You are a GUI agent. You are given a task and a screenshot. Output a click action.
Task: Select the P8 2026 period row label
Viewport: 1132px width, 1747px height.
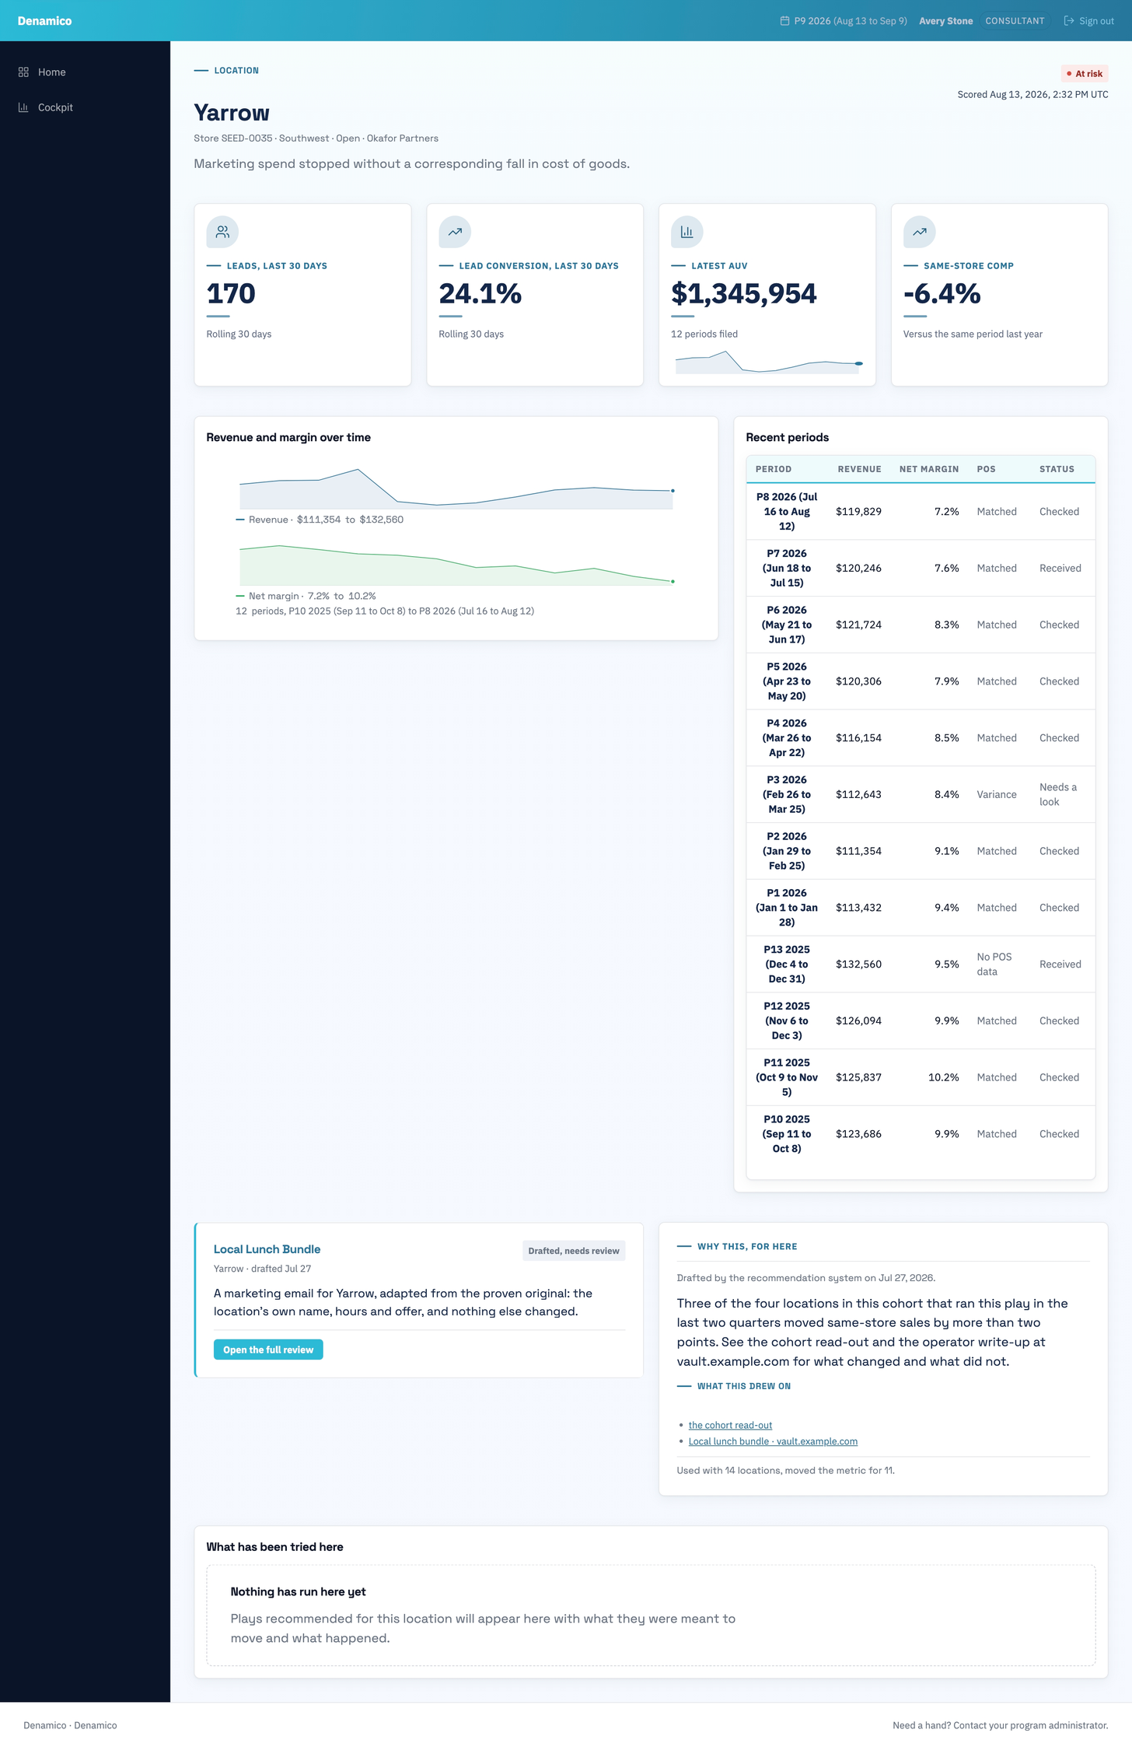coord(787,512)
